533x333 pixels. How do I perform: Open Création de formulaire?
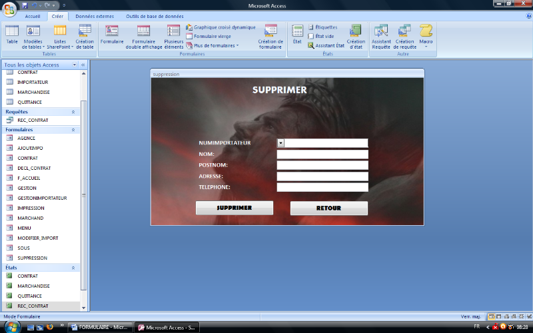[270, 37]
